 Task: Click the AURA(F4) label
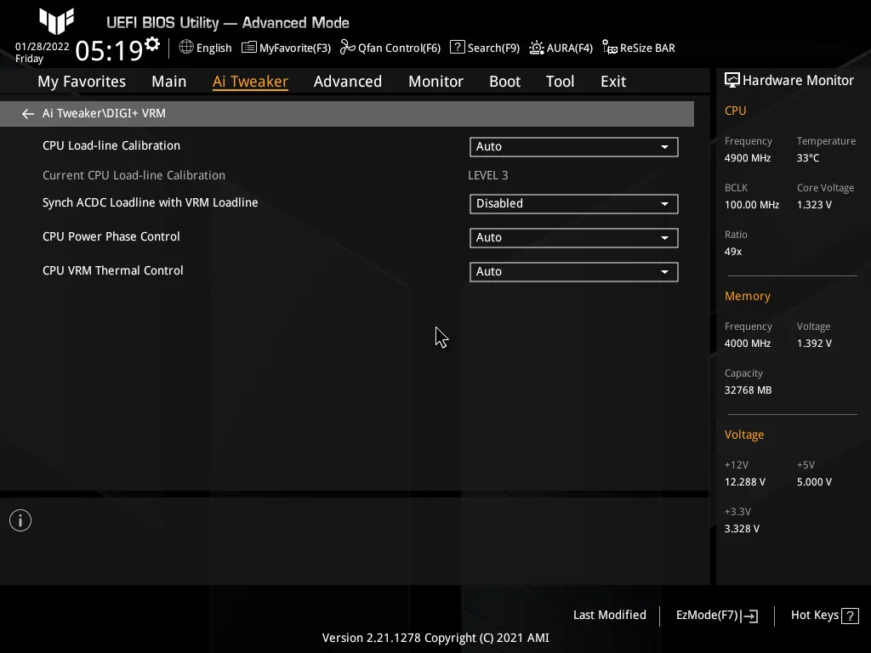coord(569,48)
